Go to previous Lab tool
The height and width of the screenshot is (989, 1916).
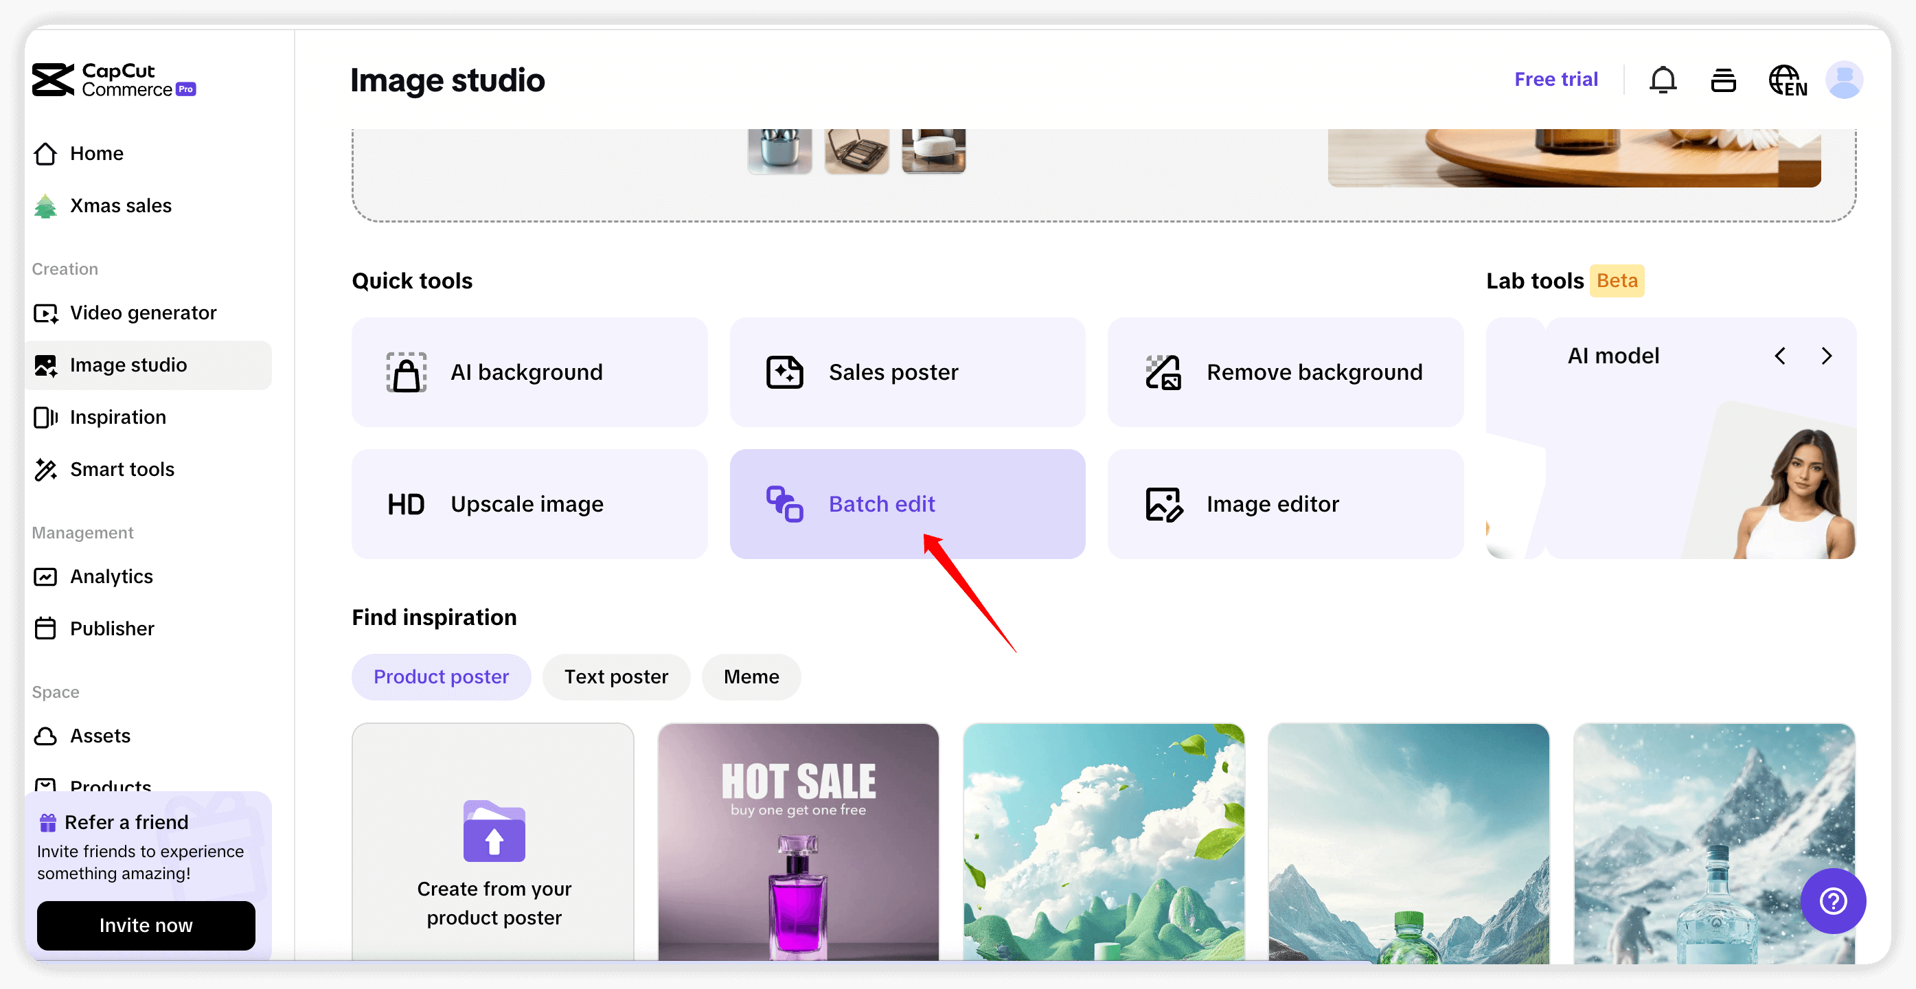click(1779, 356)
